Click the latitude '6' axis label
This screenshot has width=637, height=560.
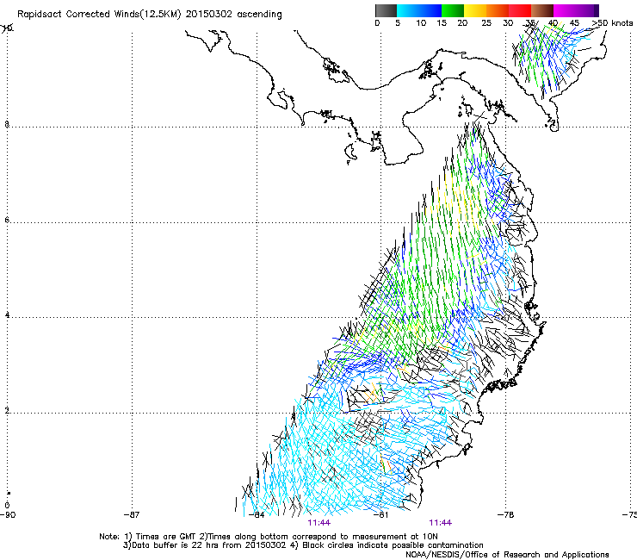point(7,220)
